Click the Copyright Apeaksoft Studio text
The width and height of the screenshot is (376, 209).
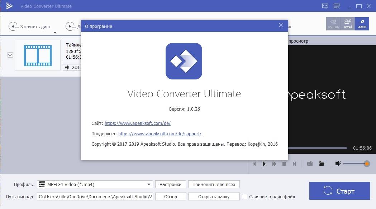point(184,144)
